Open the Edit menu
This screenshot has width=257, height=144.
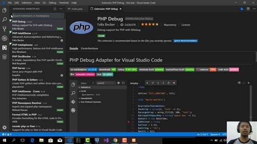pos(16,3)
